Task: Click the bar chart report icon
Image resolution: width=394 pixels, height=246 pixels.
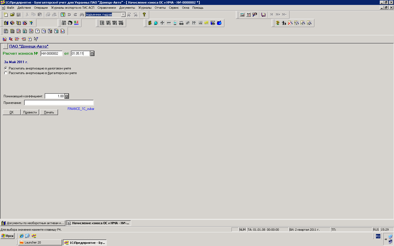Action: tap(63, 31)
